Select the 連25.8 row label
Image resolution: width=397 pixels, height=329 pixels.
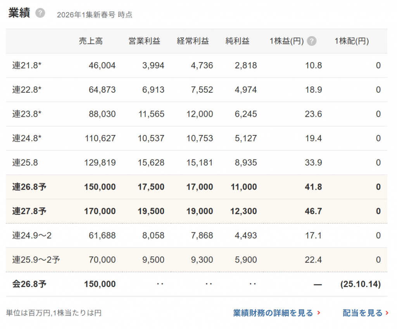(x=25, y=163)
